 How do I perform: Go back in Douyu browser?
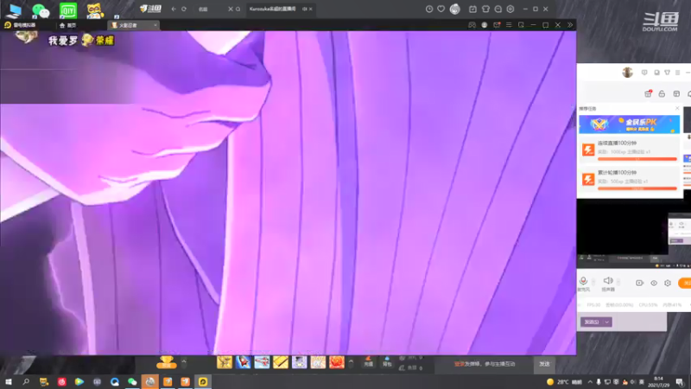point(174,9)
